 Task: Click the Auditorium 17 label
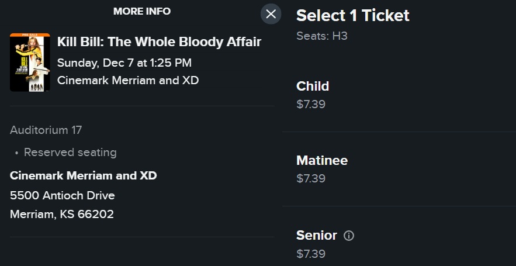(46, 130)
